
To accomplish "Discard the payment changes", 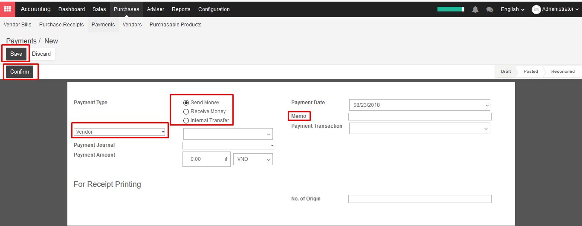I will (x=41, y=54).
